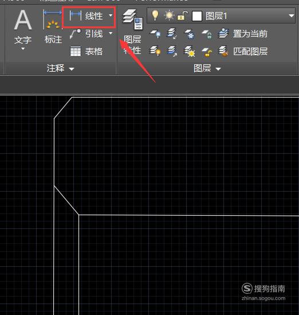Click the Isolate layer icon

tap(172, 33)
